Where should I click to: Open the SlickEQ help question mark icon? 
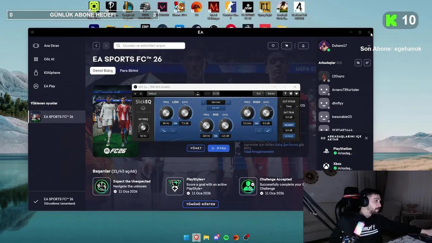click(285, 93)
